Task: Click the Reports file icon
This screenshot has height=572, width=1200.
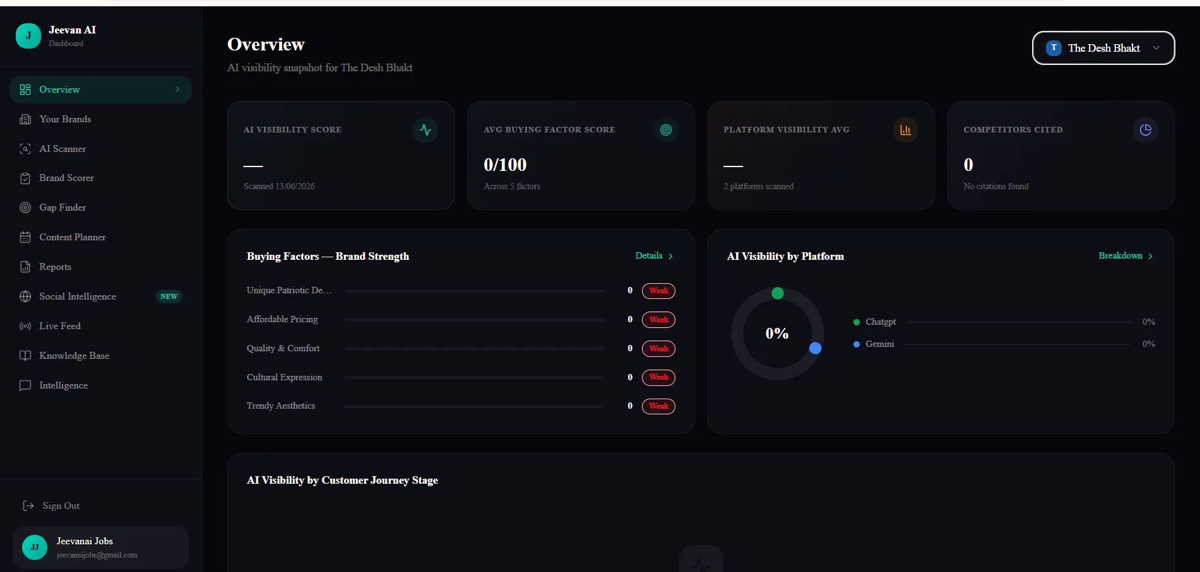Action: 25,267
